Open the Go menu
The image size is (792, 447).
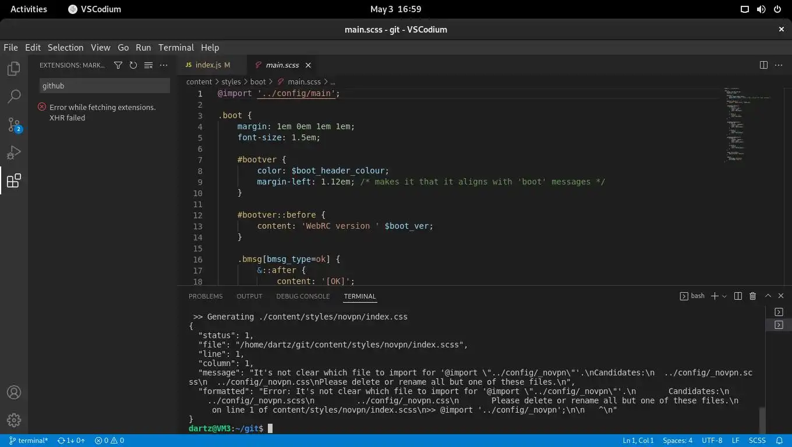point(123,48)
